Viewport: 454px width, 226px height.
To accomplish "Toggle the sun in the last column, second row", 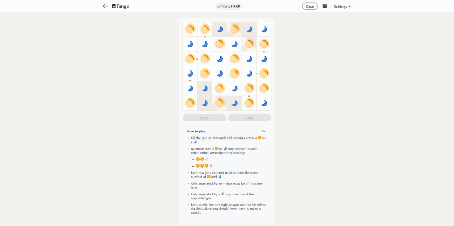I will pyautogui.click(x=264, y=44).
